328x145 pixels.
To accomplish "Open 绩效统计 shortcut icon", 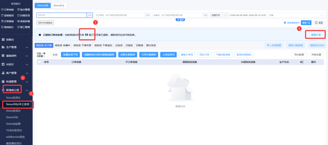I will 2,27.
